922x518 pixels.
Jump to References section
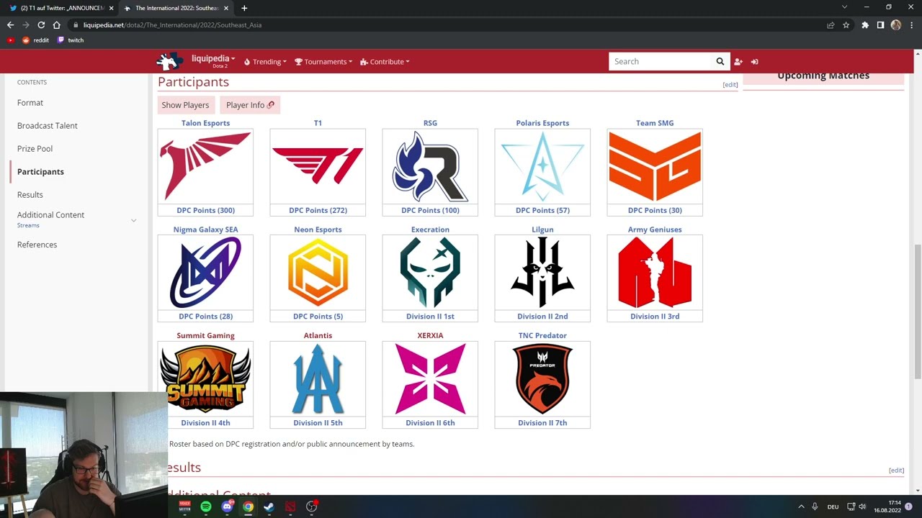point(37,245)
